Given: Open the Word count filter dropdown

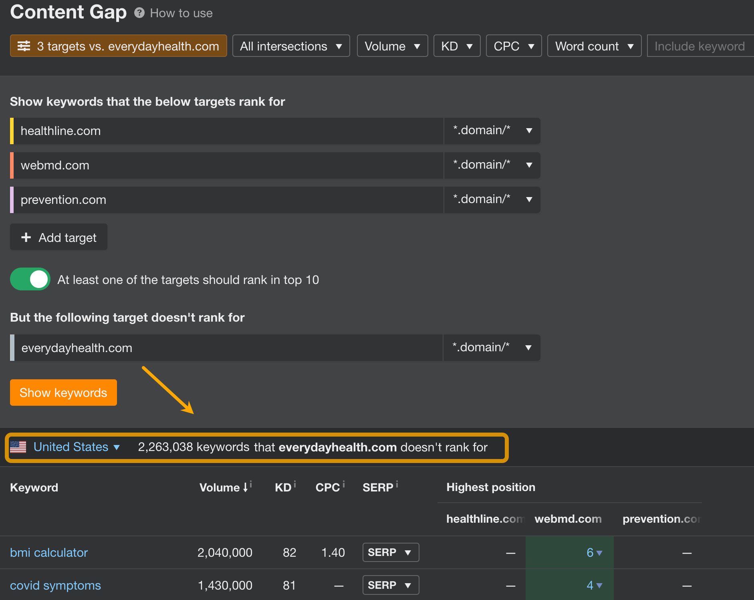Looking at the screenshot, I should click(594, 46).
